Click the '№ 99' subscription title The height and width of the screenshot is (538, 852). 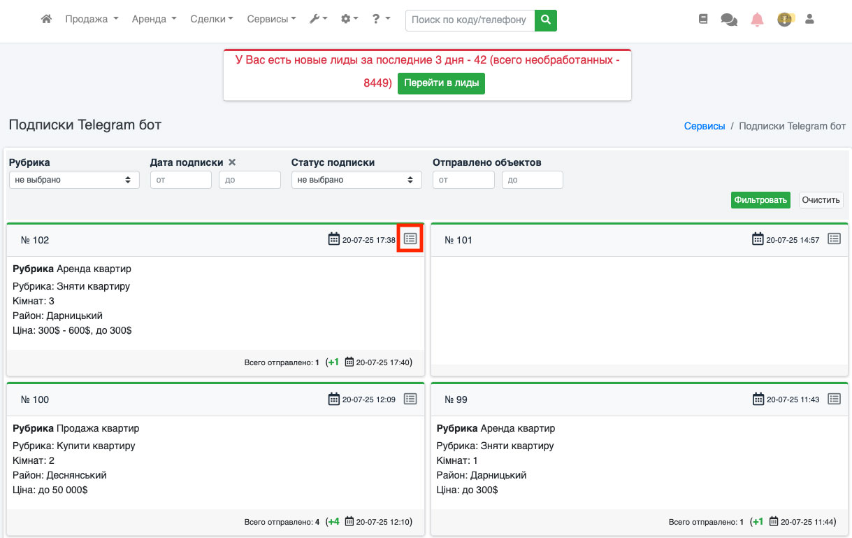(x=456, y=399)
